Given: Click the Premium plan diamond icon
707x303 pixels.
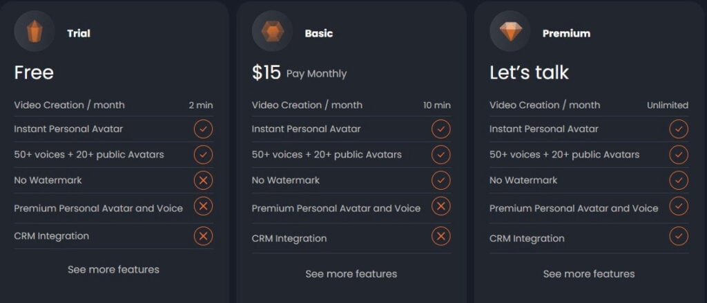Looking at the screenshot, I should (x=510, y=31).
